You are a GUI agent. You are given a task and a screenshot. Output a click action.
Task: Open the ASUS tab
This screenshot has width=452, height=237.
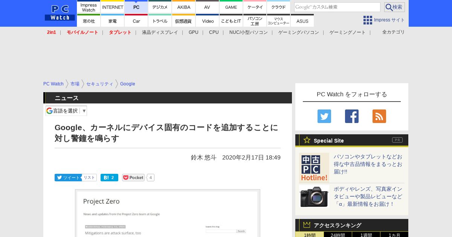pyautogui.click(x=302, y=21)
